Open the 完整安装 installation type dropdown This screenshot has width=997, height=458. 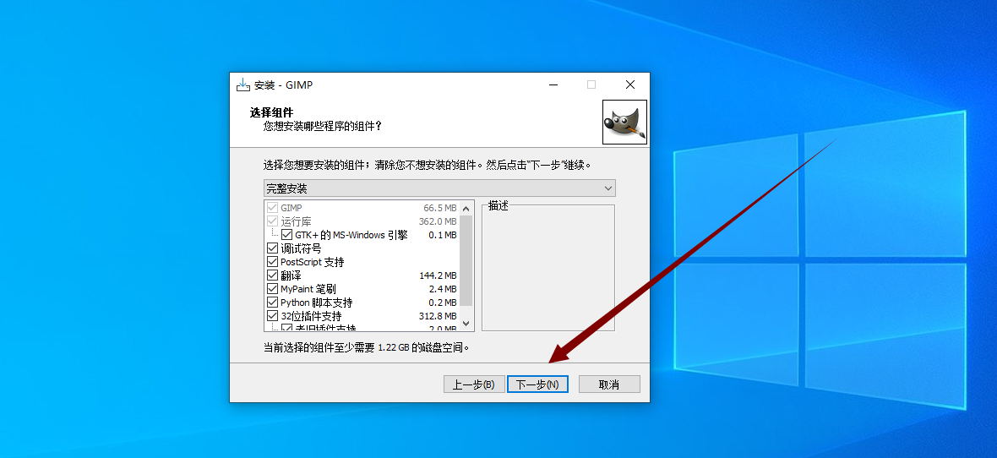click(439, 188)
